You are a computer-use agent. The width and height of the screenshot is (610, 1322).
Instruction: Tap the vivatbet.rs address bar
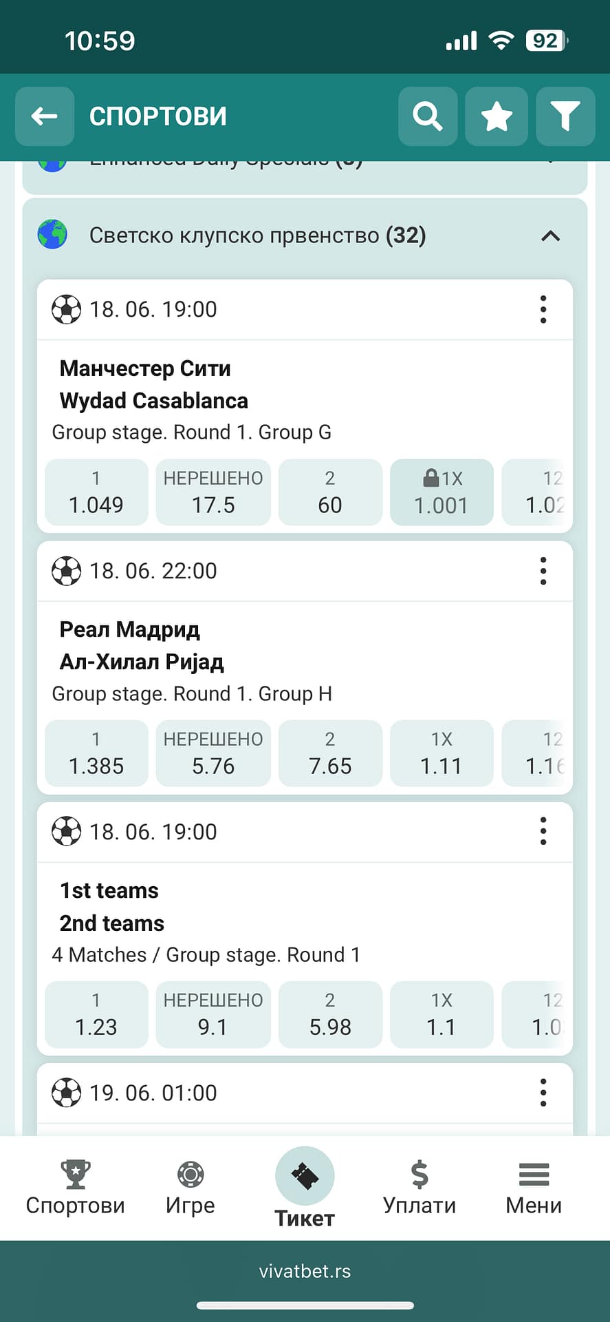(305, 1271)
